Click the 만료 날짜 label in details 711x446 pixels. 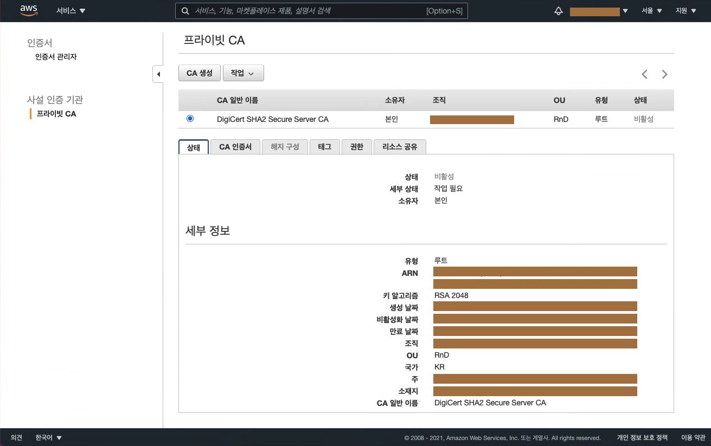[404, 331]
